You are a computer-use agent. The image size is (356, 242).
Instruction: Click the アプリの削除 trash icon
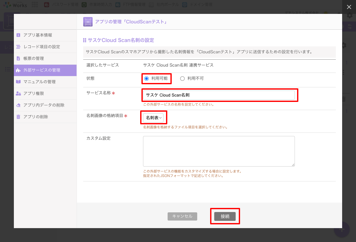18,117
